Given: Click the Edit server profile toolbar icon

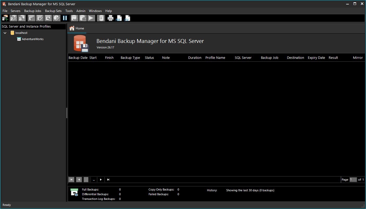Looking at the screenshot, I should click(14, 18).
